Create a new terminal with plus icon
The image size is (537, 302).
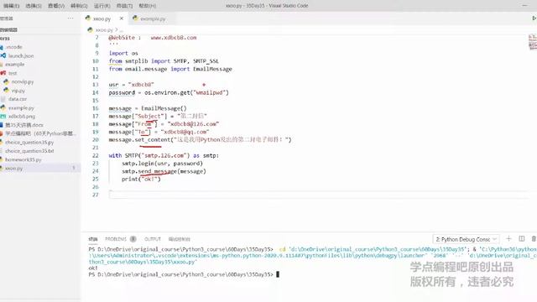[x=508, y=238]
